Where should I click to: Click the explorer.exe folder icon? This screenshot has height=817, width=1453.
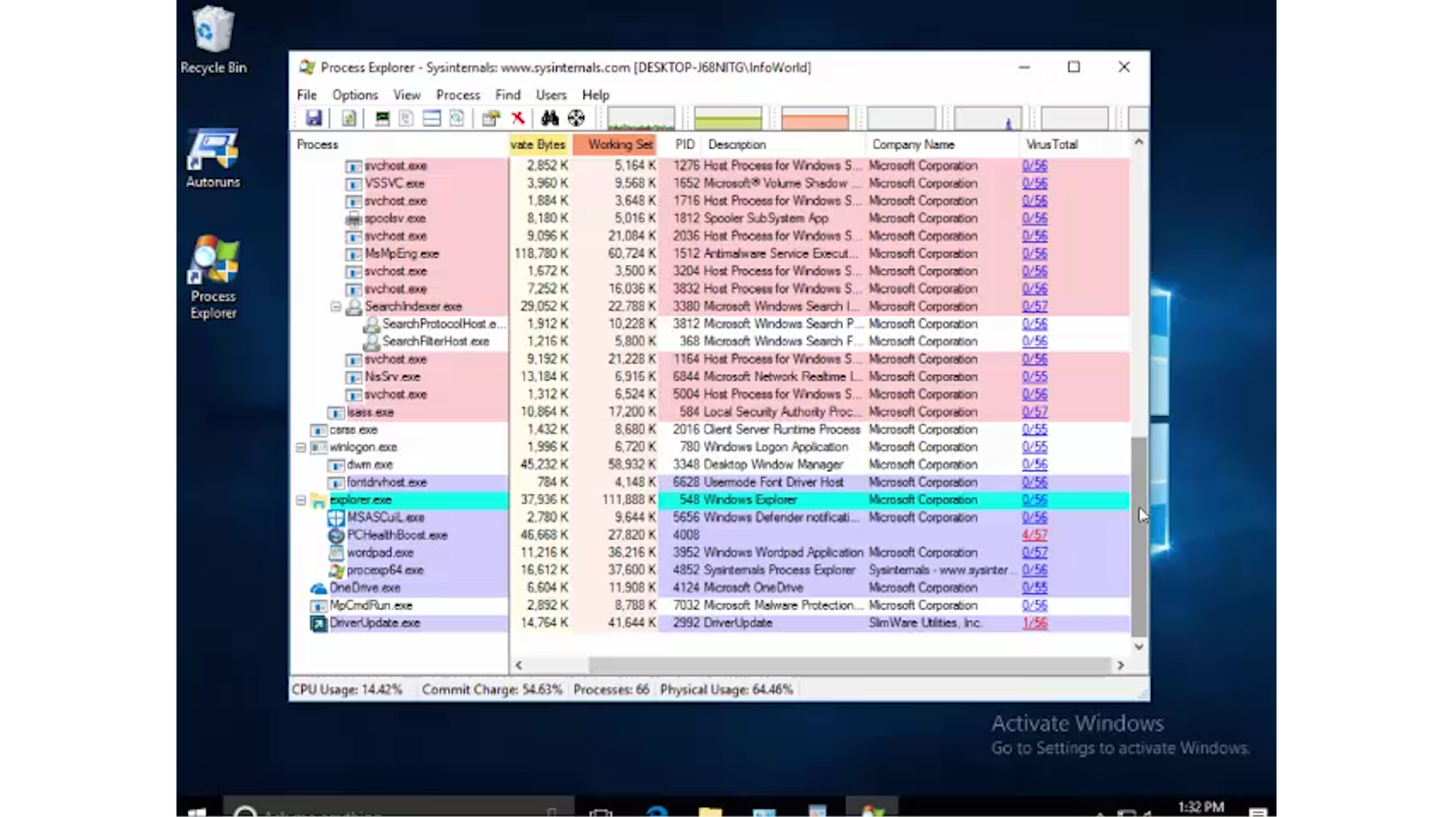click(319, 500)
